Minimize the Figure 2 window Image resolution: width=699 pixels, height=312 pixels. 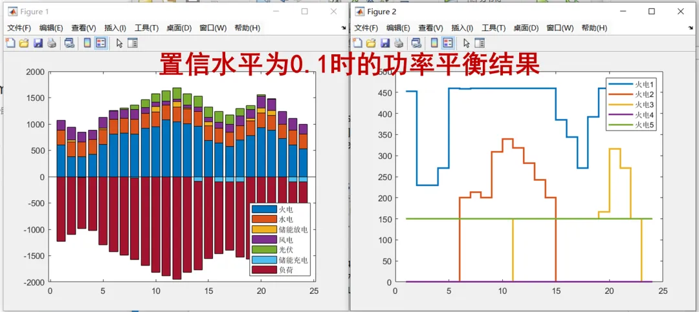point(624,12)
